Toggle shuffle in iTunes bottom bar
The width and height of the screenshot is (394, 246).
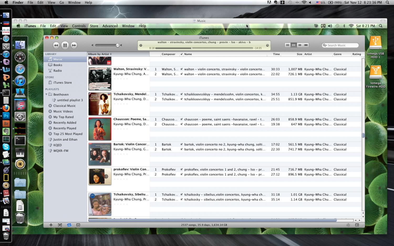[60, 225]
